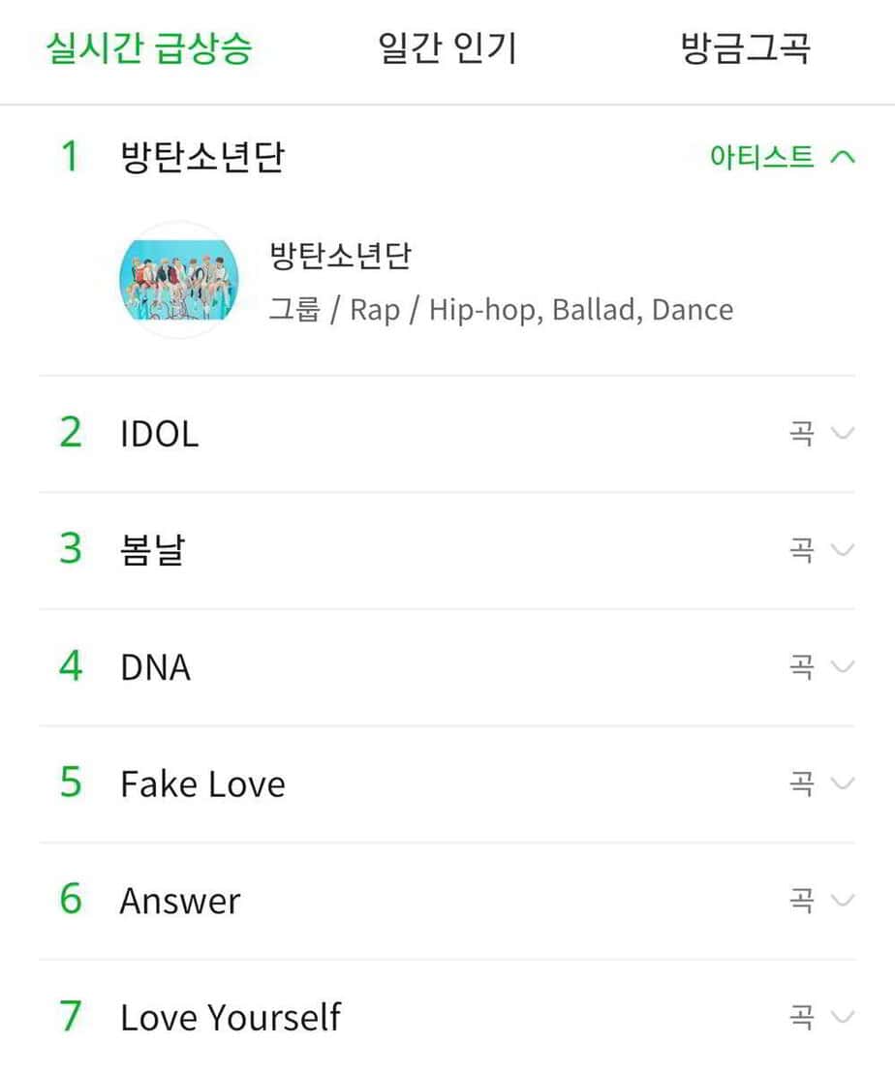This screenshot has height=1075, width=895.
Task: Expand the Love Yourself entry chevron
Action: click(x=843, y=1017)
